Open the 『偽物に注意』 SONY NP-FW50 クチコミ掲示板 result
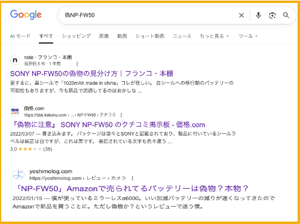The height and width of the screenshot is (224, 300). click(109, 125)
